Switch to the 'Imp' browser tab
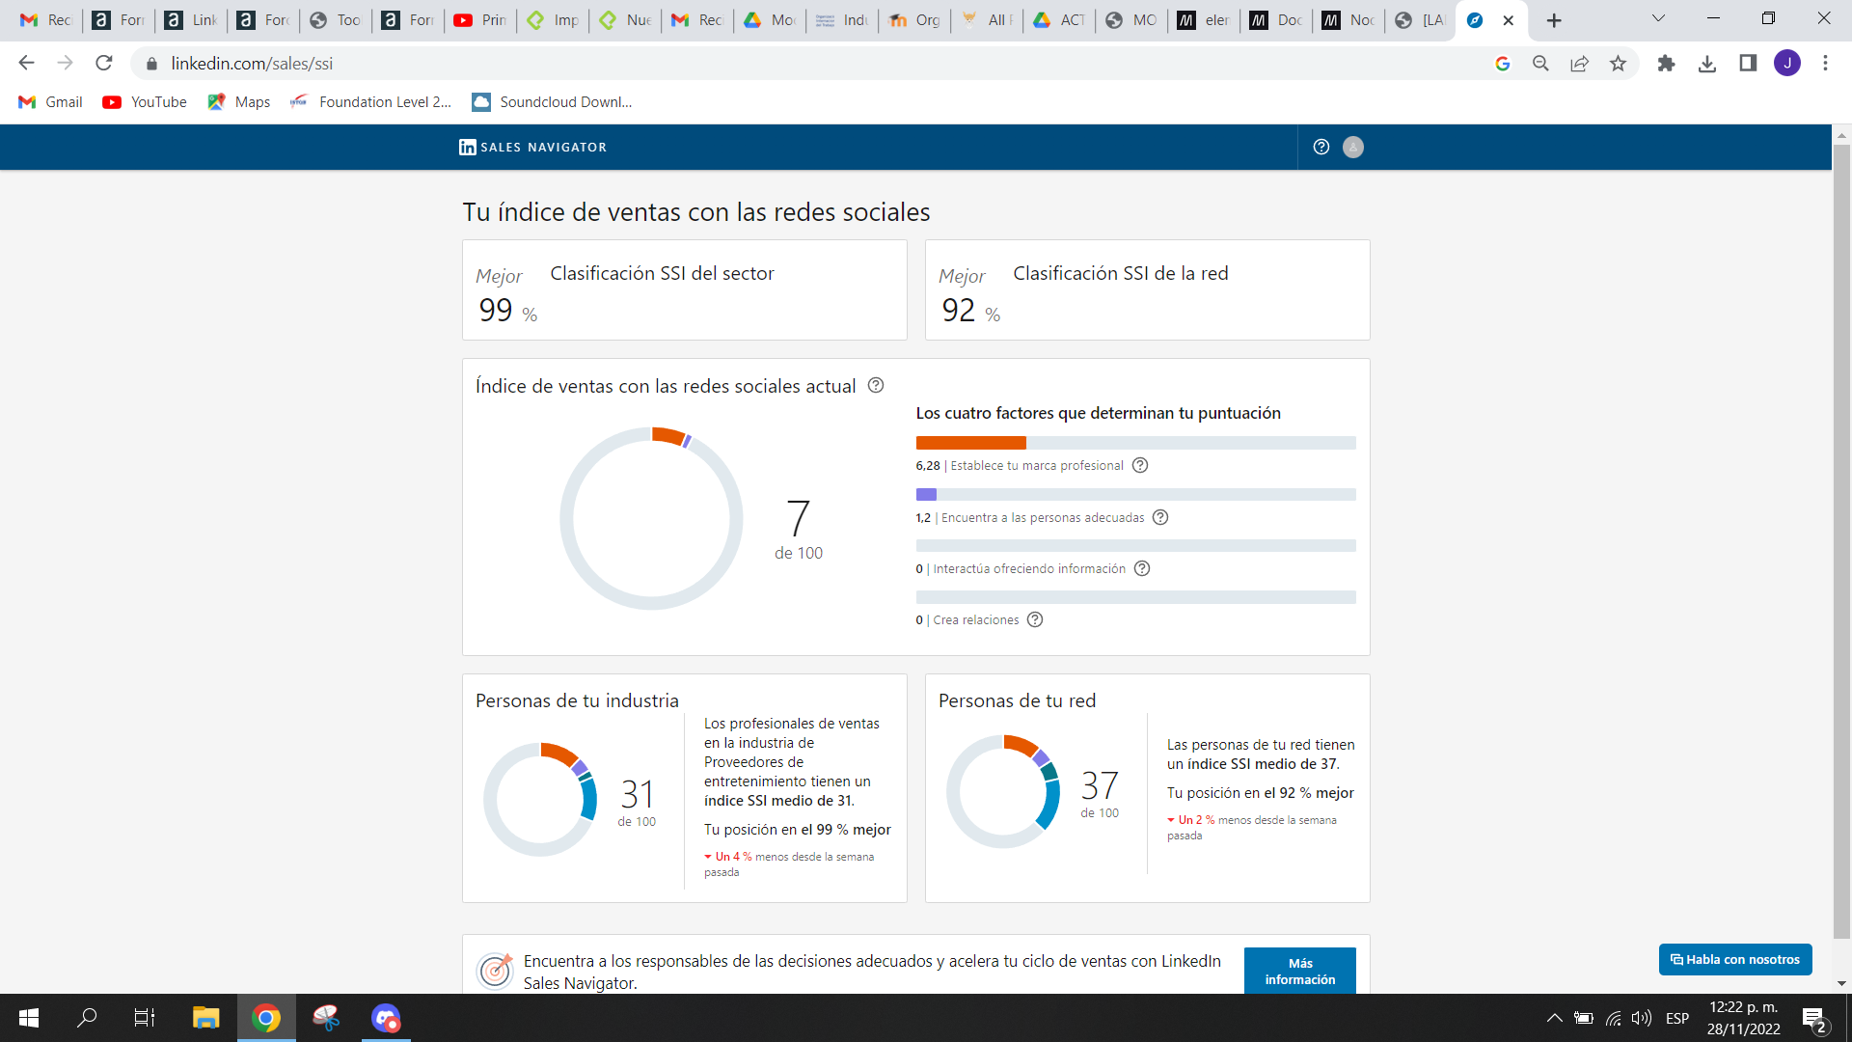The image size is (1852, 1042). (x=553, y=20)
